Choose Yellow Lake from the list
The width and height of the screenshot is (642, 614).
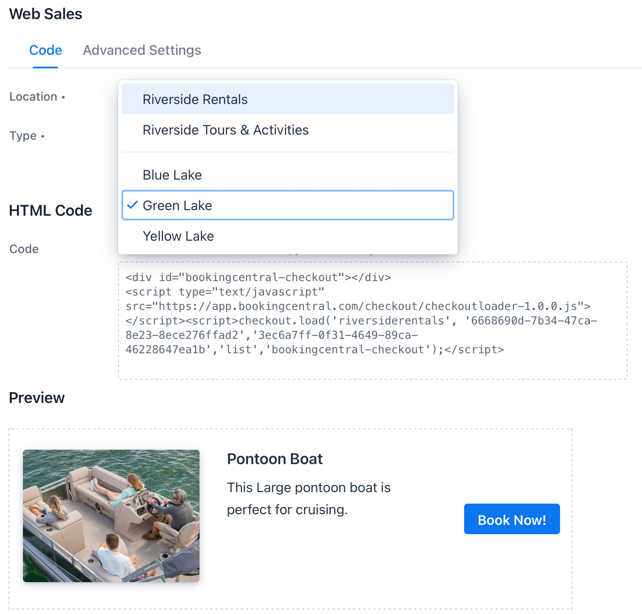click(288, 236)
